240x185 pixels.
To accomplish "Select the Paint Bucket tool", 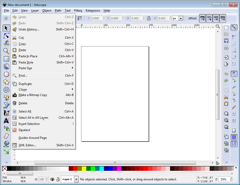I will tap(6, 144).
